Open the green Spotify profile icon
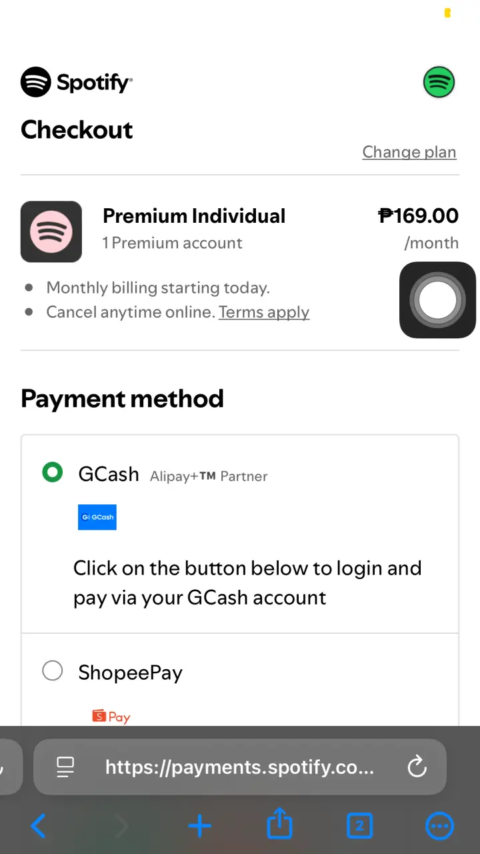The width and height of the screenshot is (480, 854). coord(439,83)
